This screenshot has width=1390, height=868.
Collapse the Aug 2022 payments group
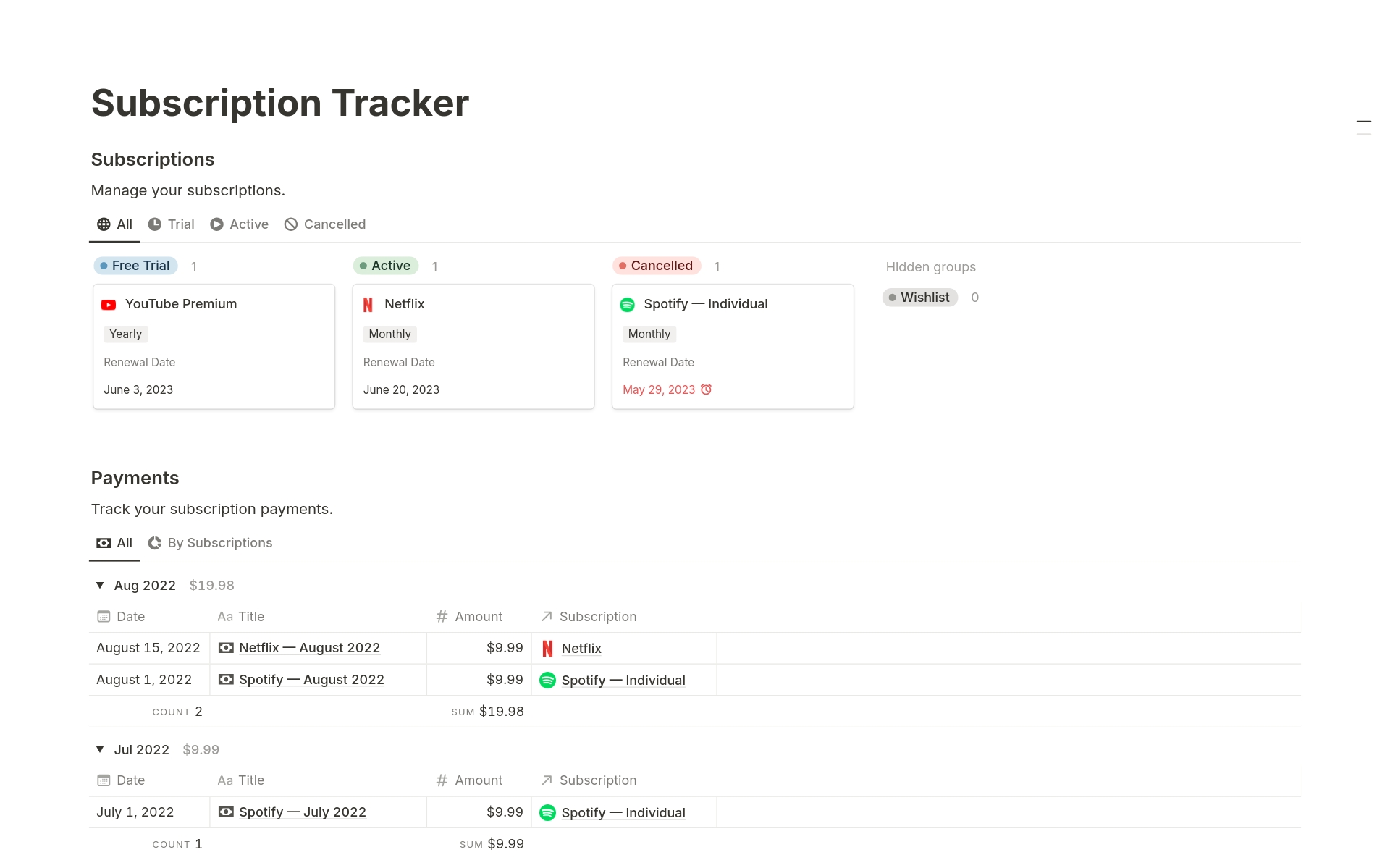click(100, 585)
